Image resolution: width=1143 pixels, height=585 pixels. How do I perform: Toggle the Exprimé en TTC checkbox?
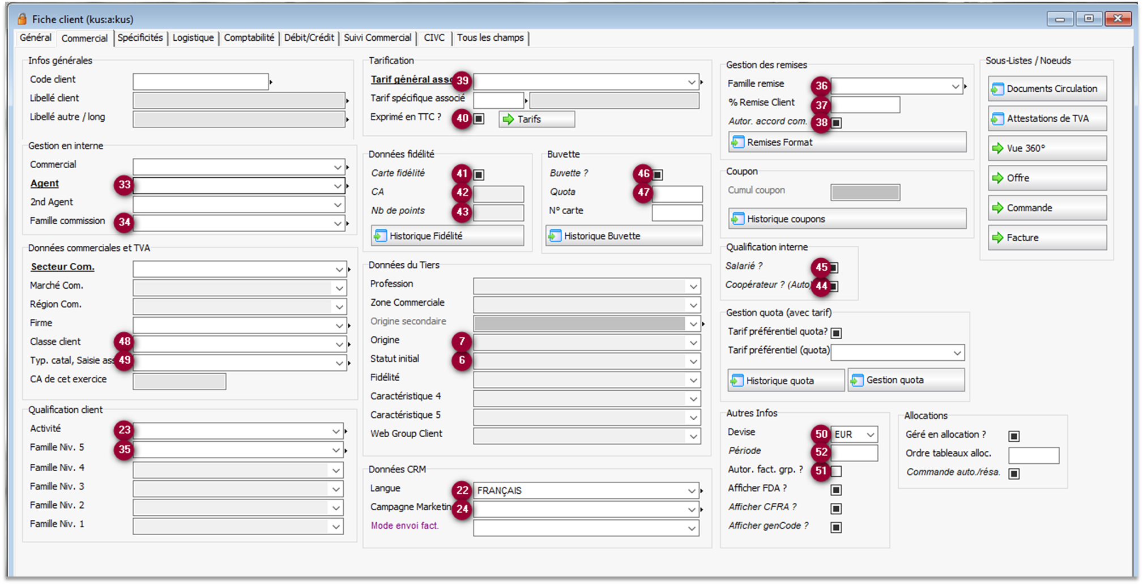479,119
